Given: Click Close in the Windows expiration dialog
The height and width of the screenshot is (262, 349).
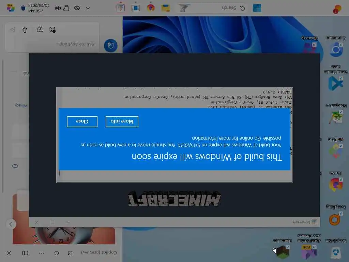Looking at the screenshot, I should tap(82, 122).
